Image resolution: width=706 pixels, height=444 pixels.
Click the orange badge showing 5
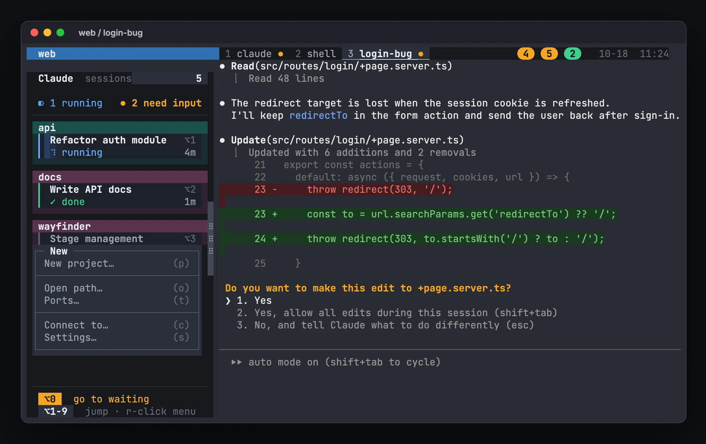click(549, 54)
